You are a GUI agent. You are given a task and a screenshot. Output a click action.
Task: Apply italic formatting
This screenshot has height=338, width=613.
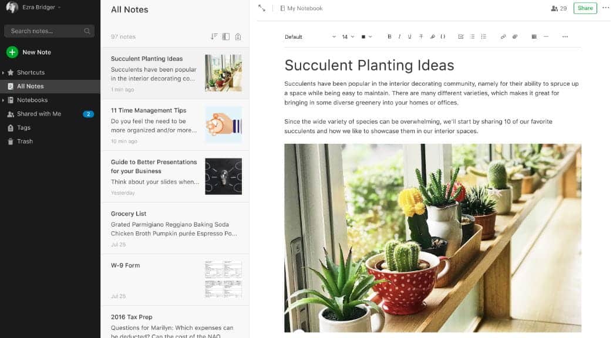tap(399, 36)
